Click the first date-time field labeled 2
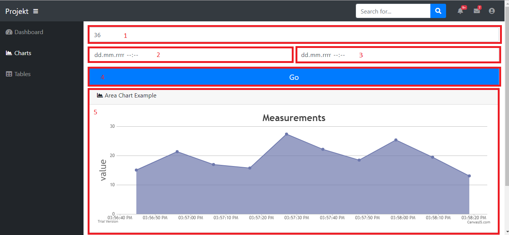The width and height of the screenshot is (509, 235). coord(190,55)
